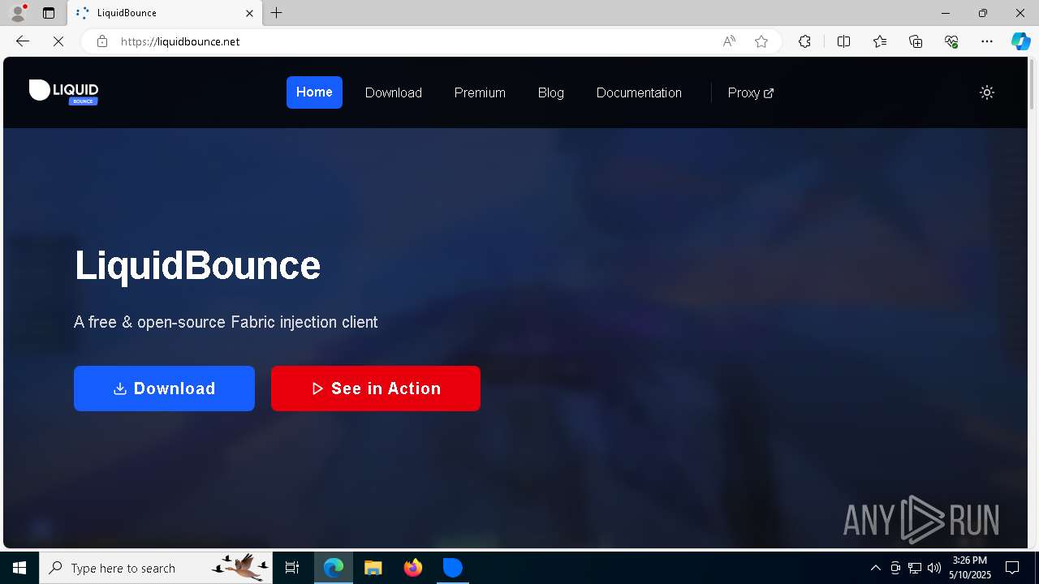Click the 'A free & open-source' tagline text
1039x584 pixels.
click(226, 322)
